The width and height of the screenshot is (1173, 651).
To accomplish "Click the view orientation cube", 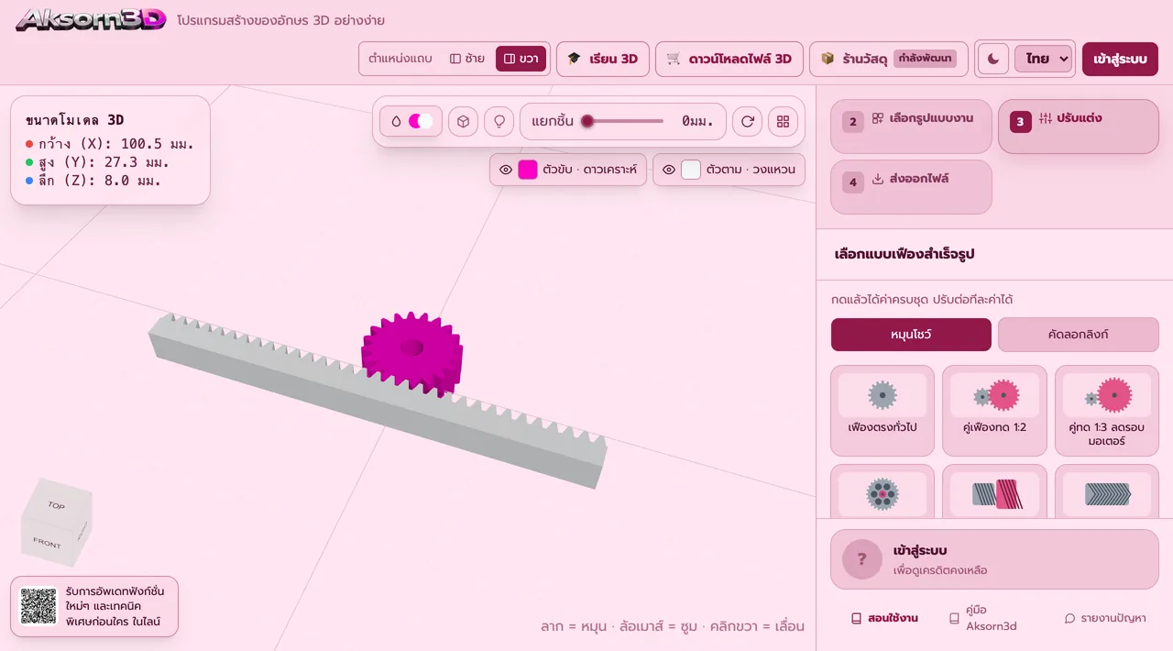I will pos(57,523).
